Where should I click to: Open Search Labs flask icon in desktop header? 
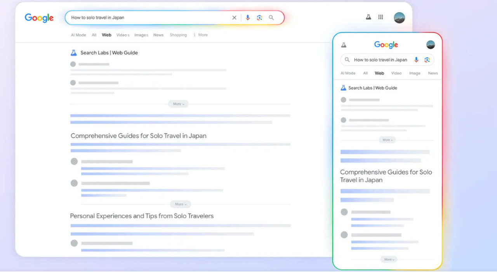pyautogui.click(x=368, y=17)
